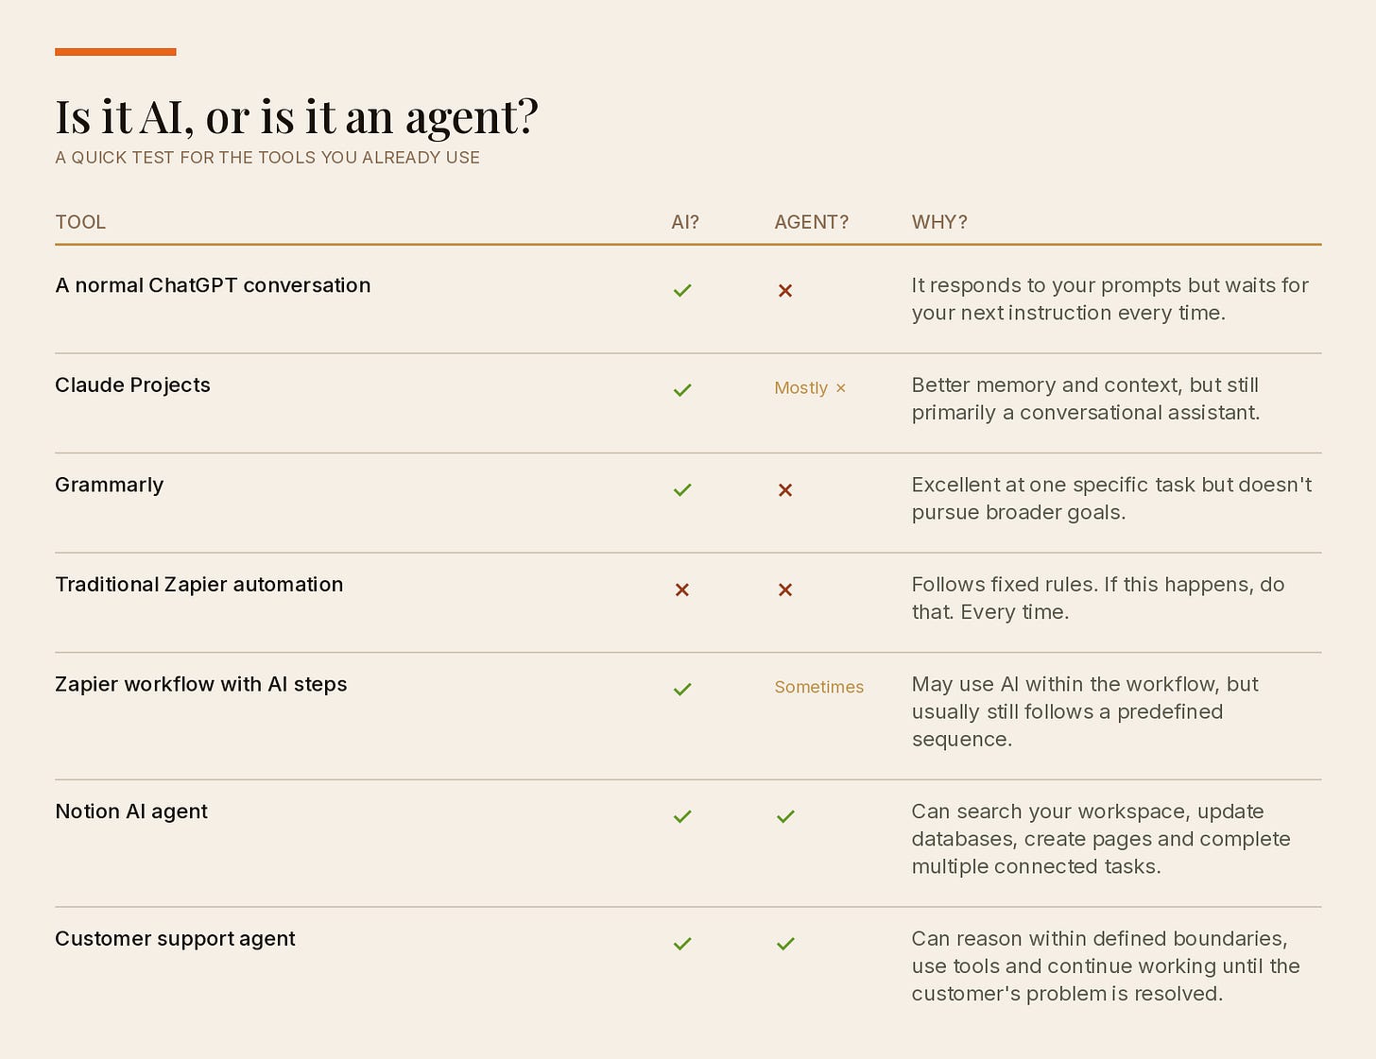Click the orange accent bar above the title
Viewport: 1376px width, 1059px height.
coord(115,52)
